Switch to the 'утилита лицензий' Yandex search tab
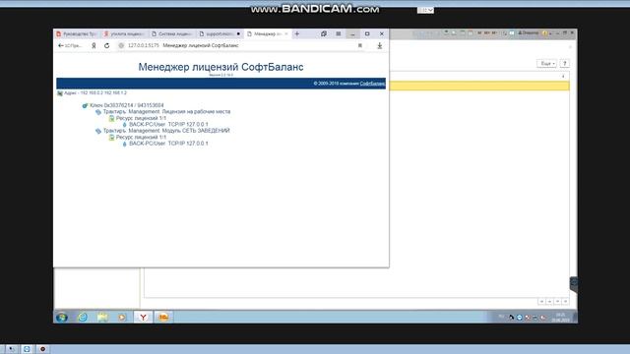 pos(125,34)
